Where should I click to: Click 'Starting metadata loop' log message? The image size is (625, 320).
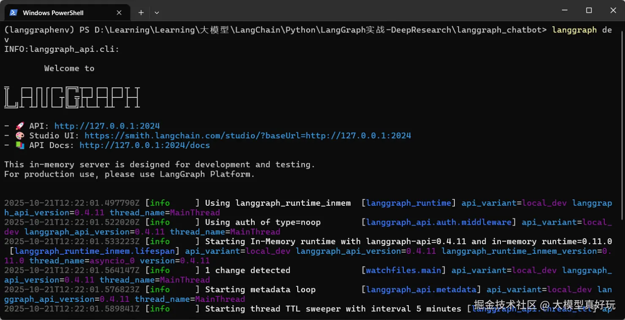pos(260,290)
